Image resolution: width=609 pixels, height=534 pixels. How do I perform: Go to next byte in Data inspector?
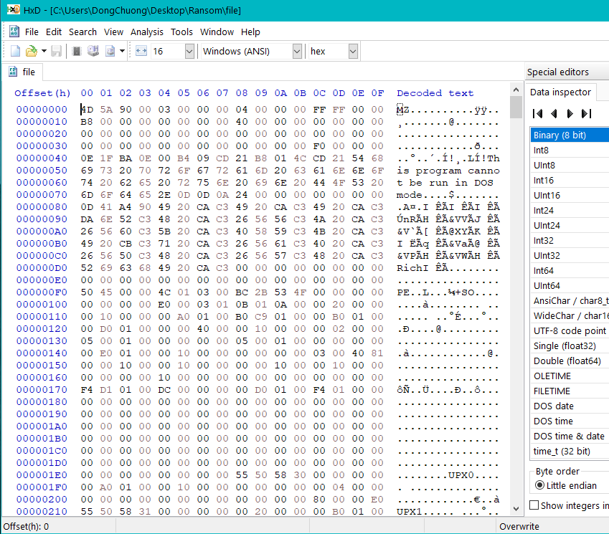pyautogui.click(x=570, y=113)
